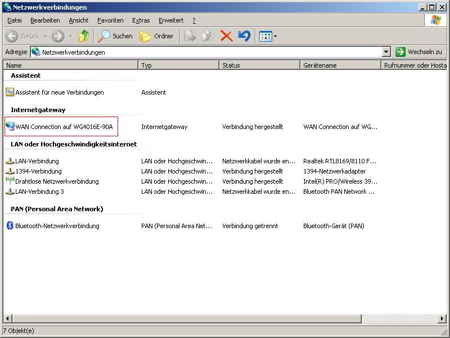
Task: Click the blue undo arrow icon
Action: [244, 36]
